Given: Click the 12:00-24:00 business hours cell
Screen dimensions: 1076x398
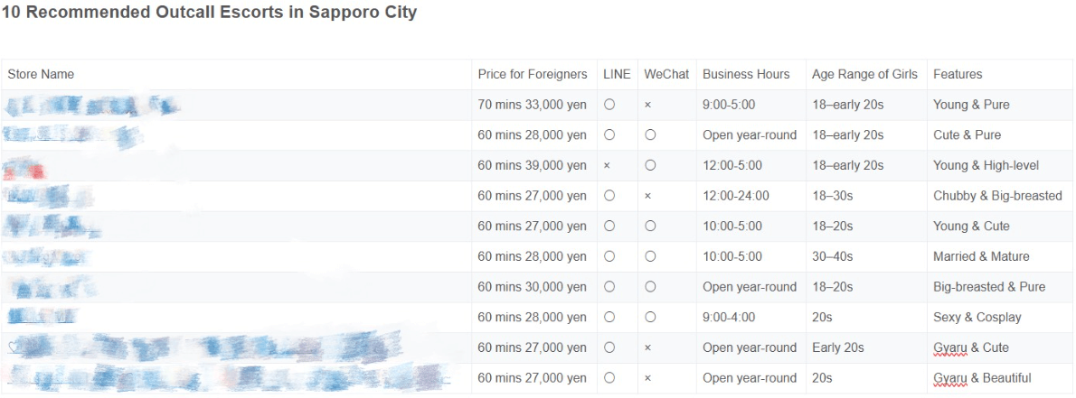Looking at the screenshot, I should coord(735,196).
